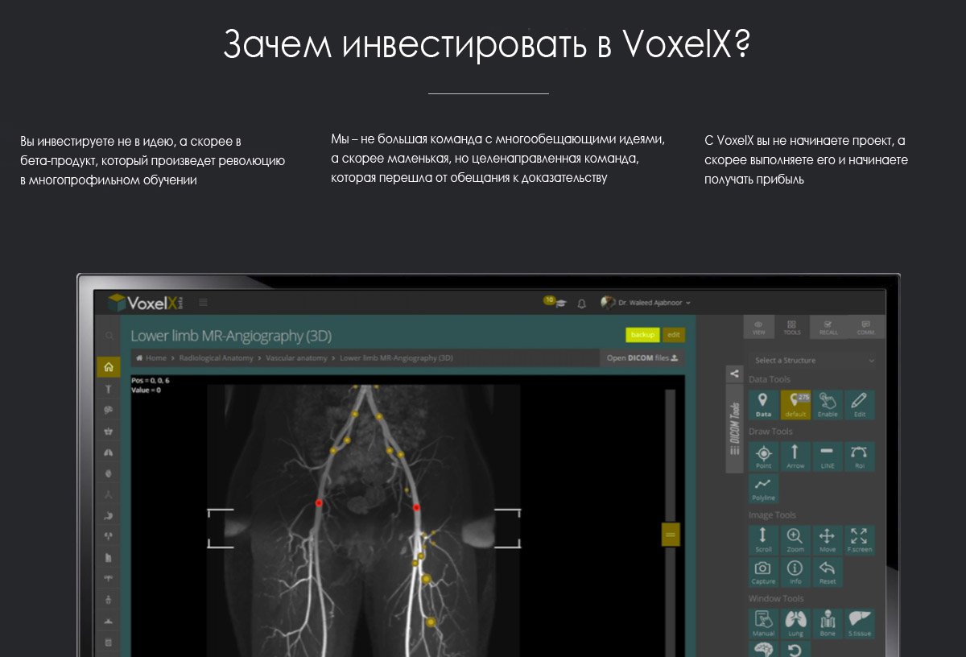Viewport: 966px width, 657px height.
Task: Click the heading 'Зачем инвестировать в VoxelX?'
Action: (487, 44)
